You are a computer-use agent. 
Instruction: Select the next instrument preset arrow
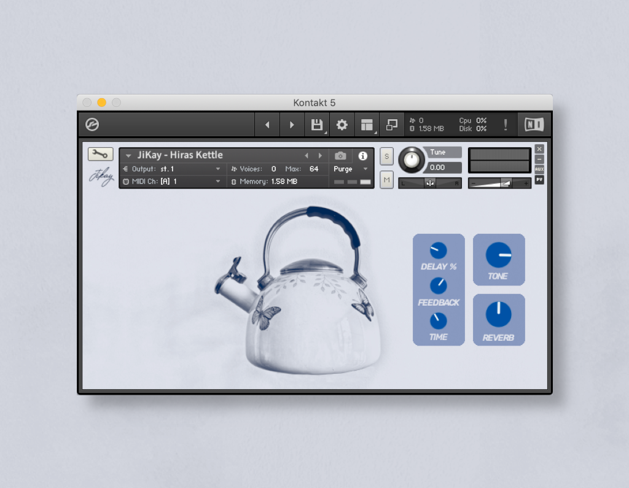tap(320, 155)
